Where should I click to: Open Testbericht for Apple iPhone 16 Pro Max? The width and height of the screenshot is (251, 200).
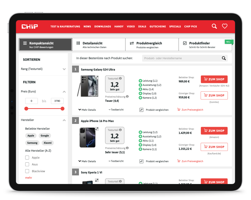(x=116, y=161)
